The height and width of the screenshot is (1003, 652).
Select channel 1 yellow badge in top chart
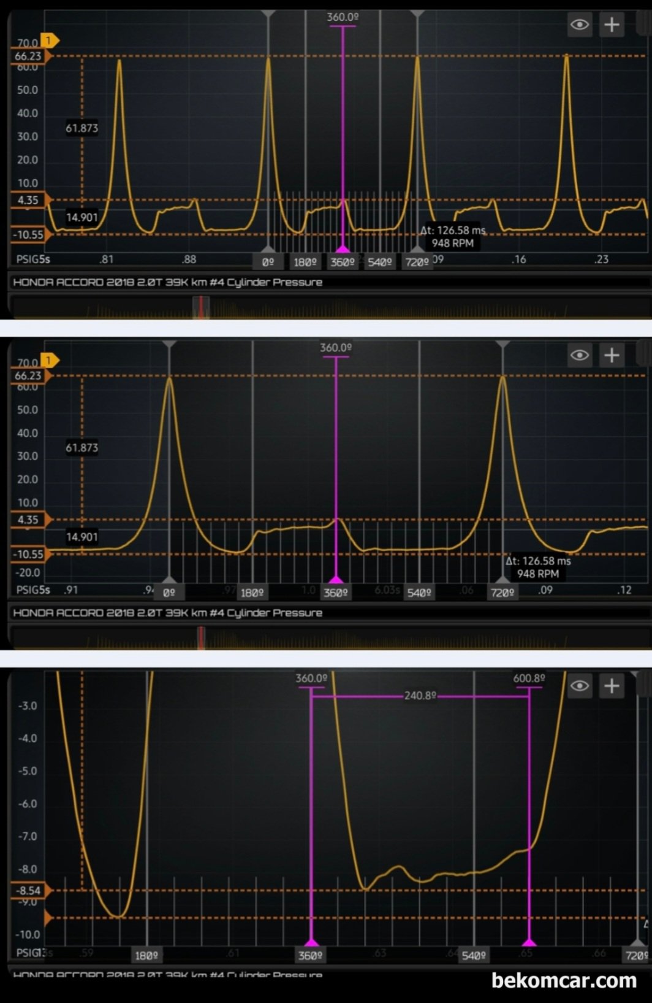point(49,41)
